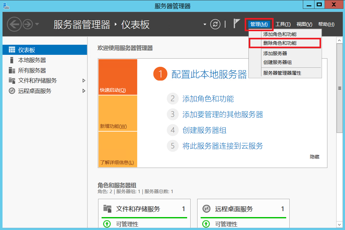
Task: Select 服务器管理器属性 menu entry
Action: click(x=282, y=73)
